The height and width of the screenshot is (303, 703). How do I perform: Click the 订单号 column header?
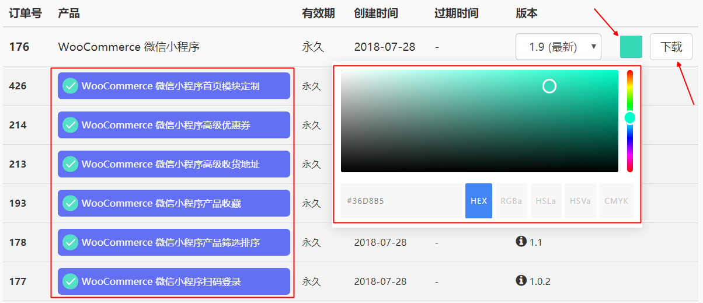(26, 13)
